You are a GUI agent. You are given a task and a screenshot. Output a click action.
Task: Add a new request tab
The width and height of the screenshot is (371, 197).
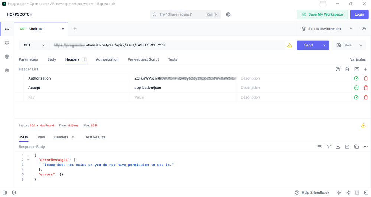click(x=75, y=29)
